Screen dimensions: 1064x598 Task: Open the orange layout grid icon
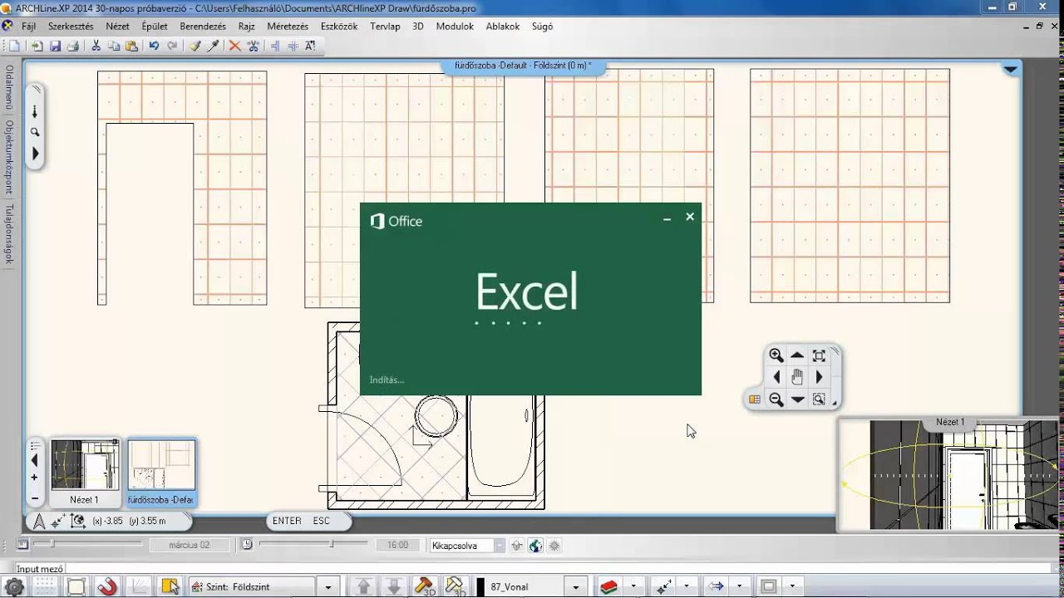point(755,399)
